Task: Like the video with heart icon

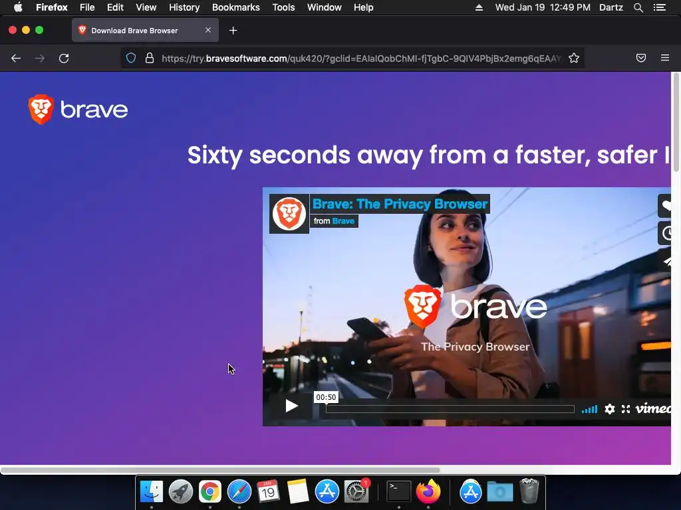Action: coord(665,206)
